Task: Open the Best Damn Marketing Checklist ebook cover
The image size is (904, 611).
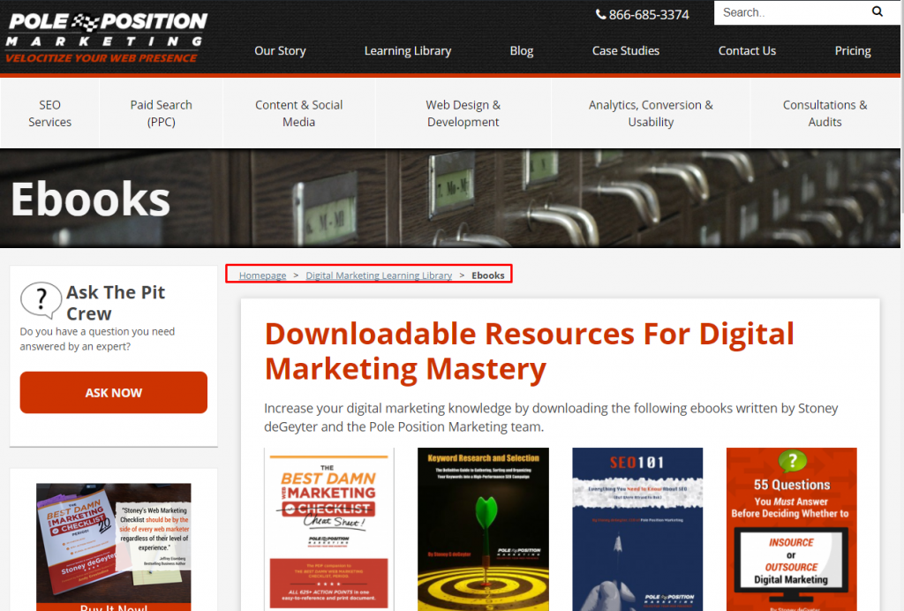Action: pyautogui.click(x=329, y=529)
